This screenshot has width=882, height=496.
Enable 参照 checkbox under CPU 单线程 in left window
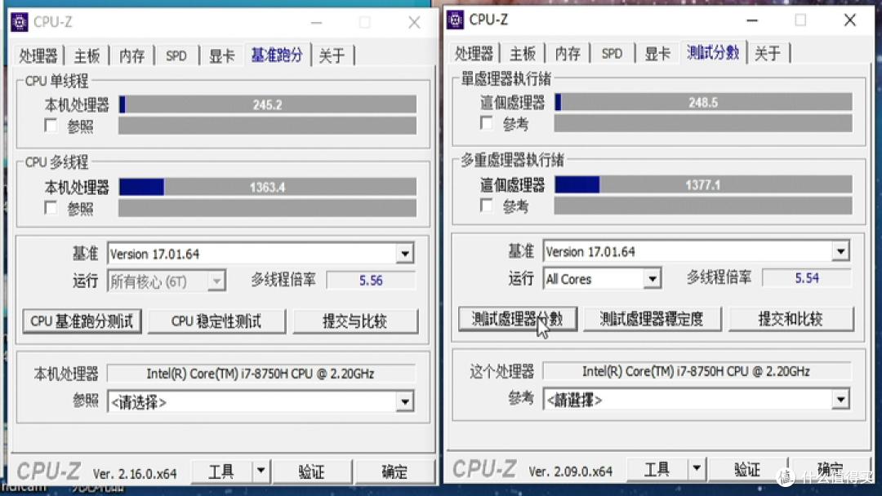(51, 126)
